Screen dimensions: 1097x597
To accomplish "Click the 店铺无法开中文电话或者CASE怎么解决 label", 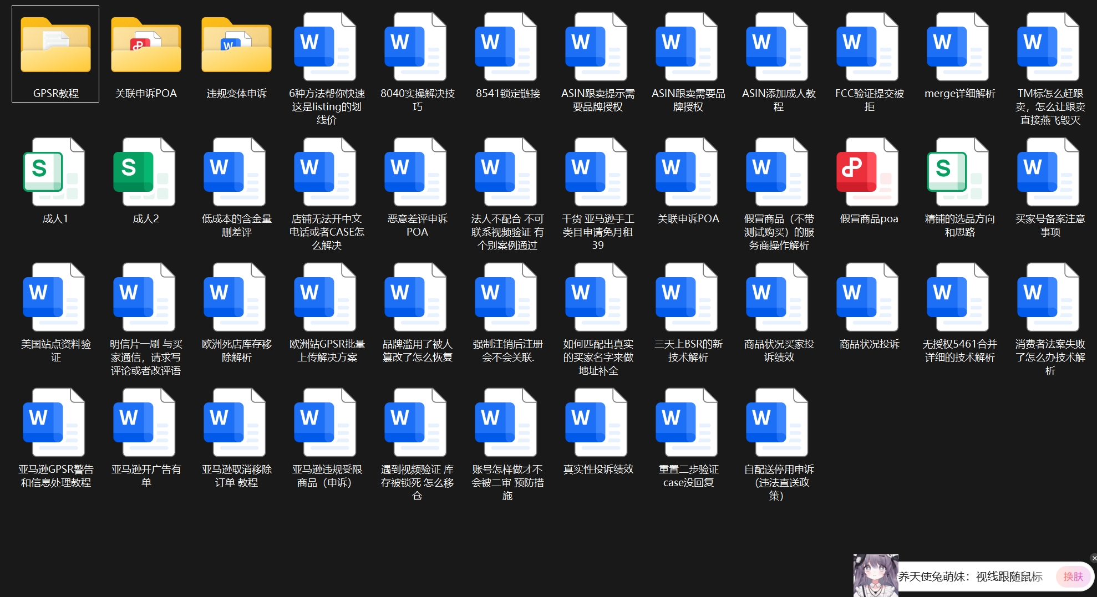I will [x=327, y=232].
